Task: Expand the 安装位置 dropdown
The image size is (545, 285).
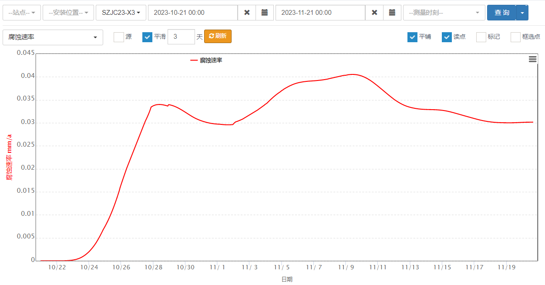Action: pos(68,13)
